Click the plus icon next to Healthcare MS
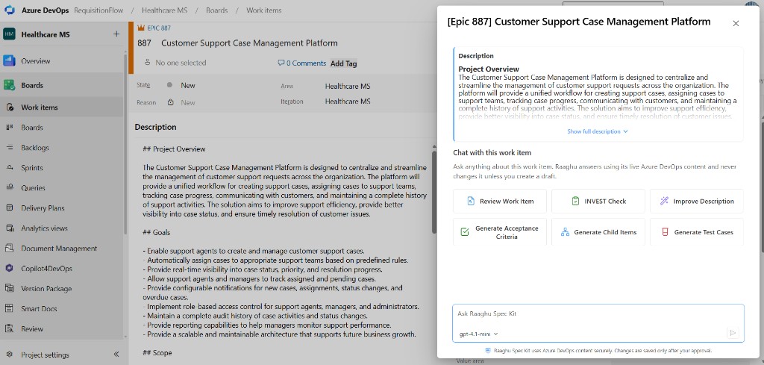The width and height of the screenshot is (764, 365). 116,34
